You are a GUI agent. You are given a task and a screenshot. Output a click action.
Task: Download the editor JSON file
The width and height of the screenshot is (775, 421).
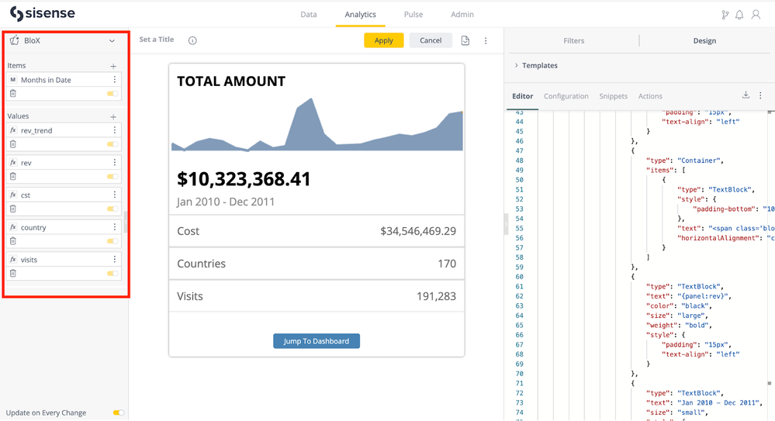pyautogui.click(x=746, y=95)
